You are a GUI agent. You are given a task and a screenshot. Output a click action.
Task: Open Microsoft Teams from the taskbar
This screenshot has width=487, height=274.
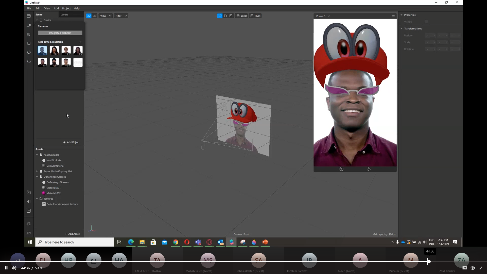tap(198, 242)
